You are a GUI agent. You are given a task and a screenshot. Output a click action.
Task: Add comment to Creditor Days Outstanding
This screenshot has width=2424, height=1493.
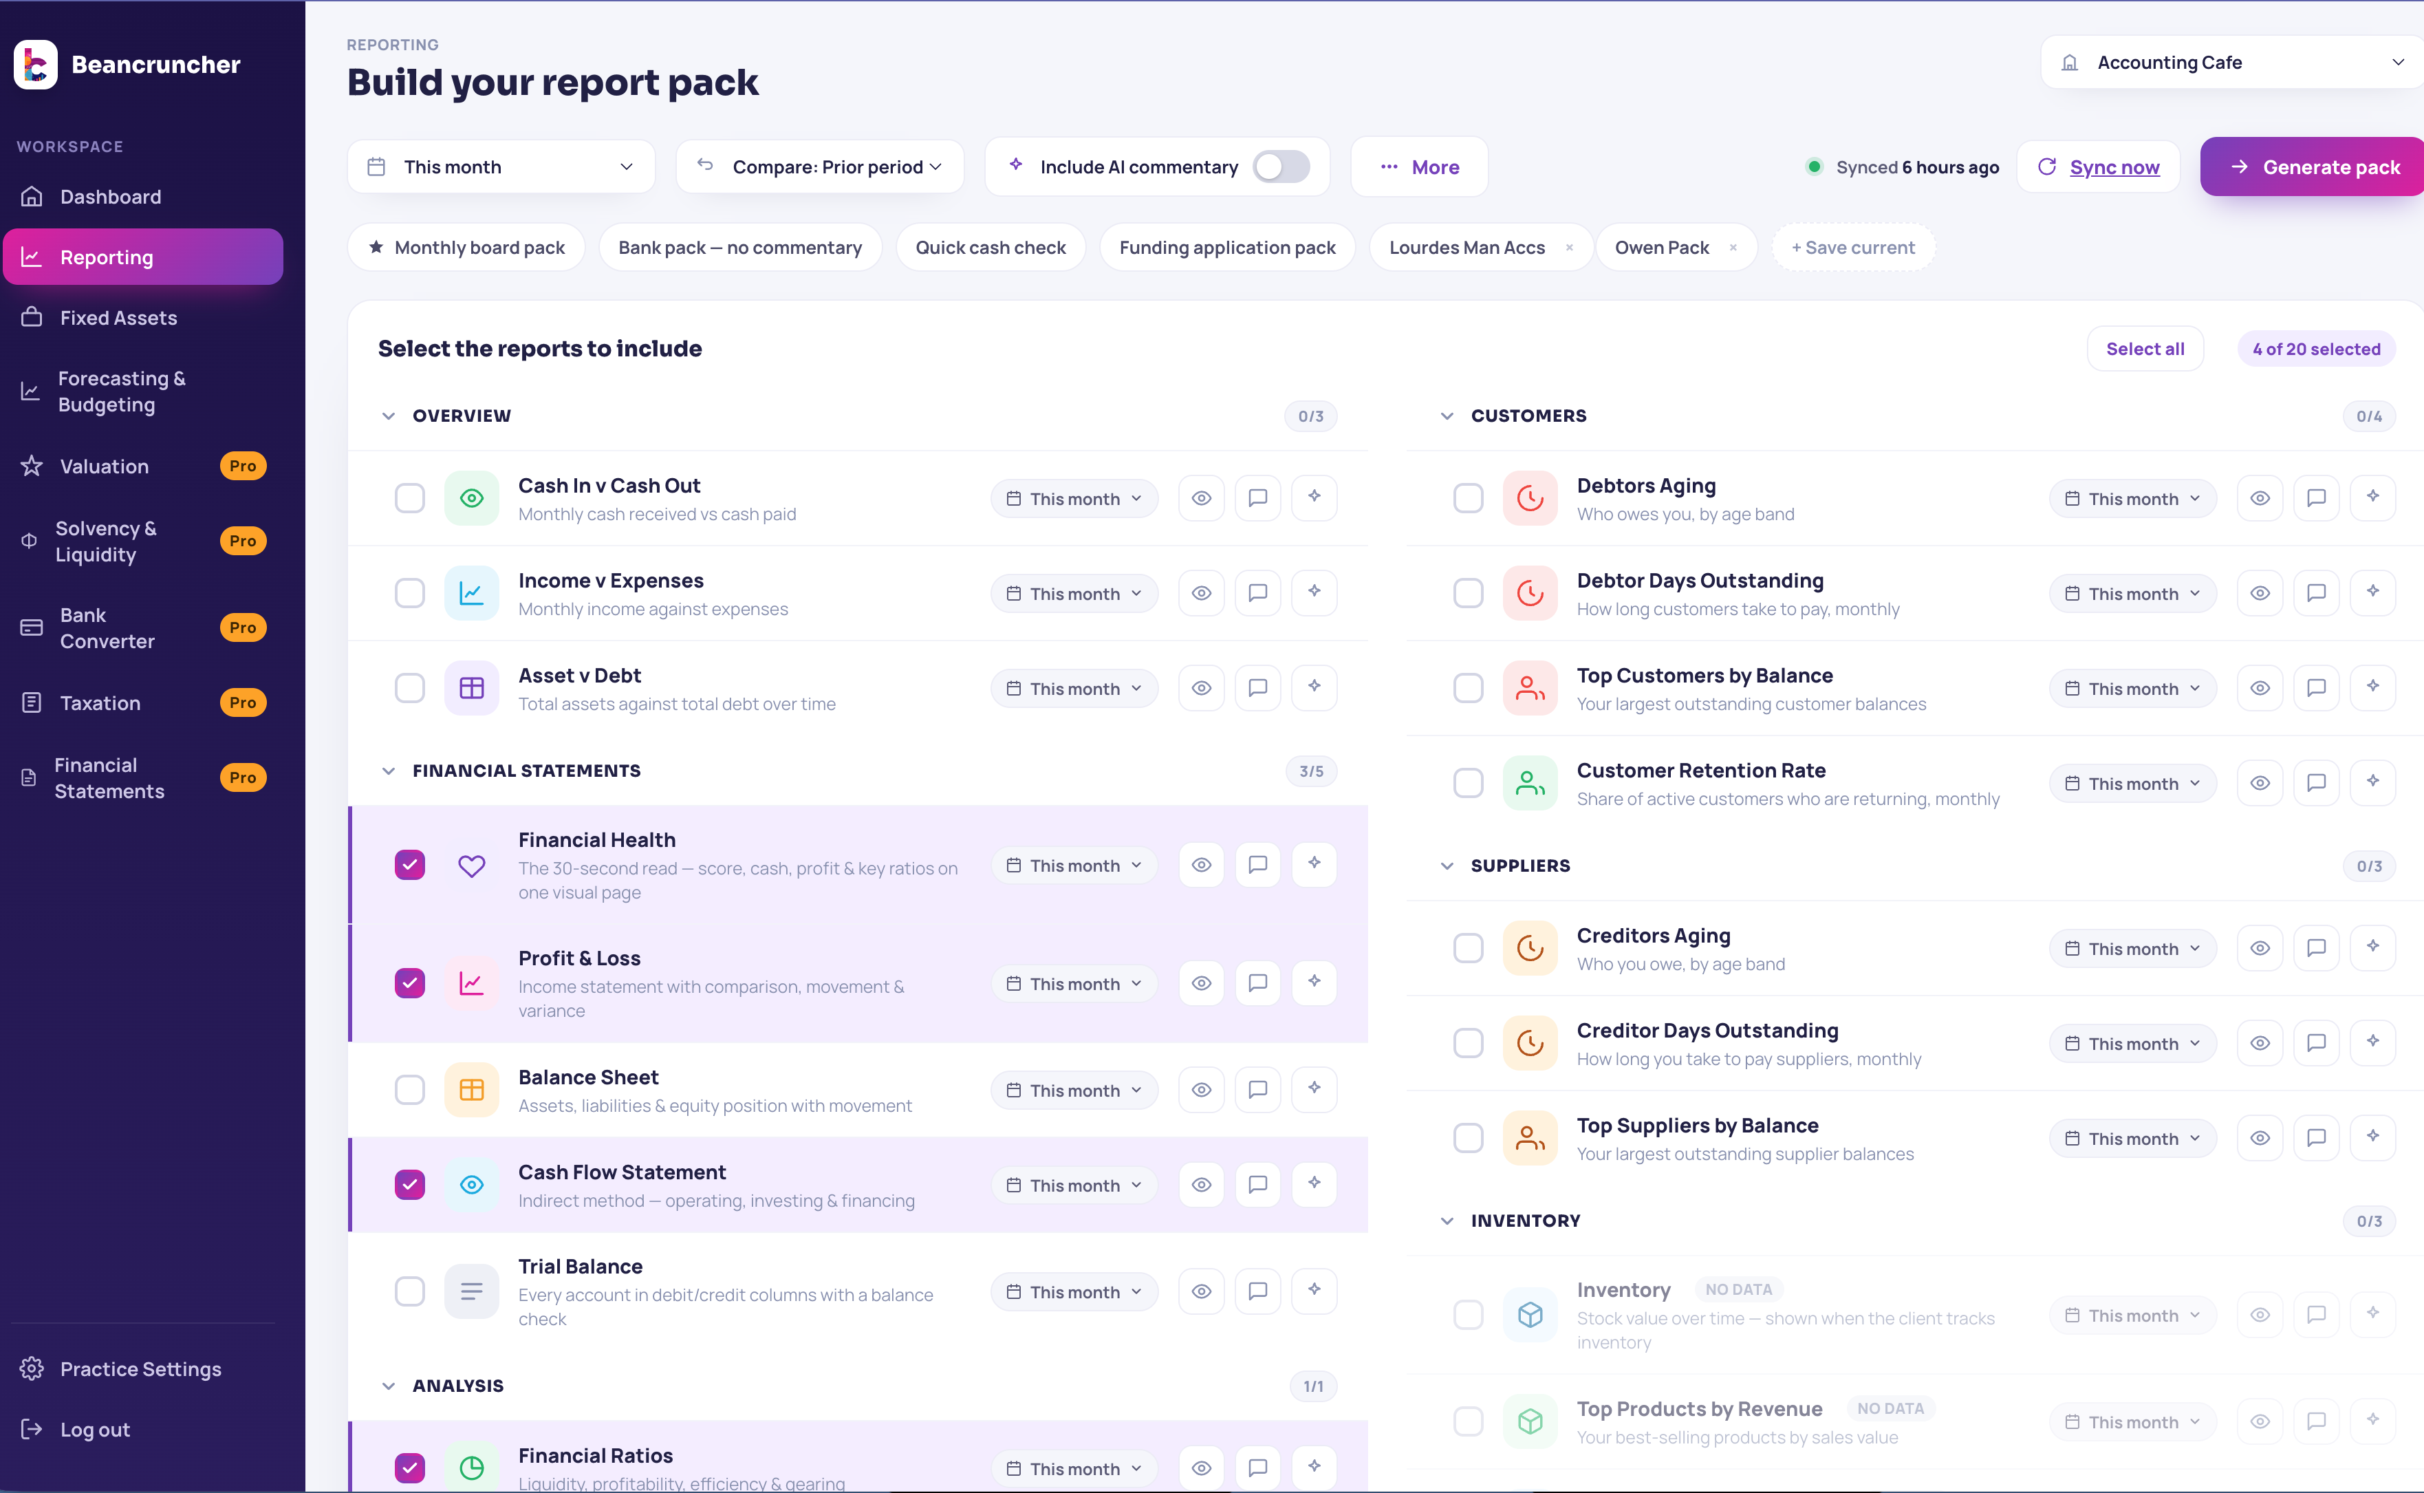pyautogui.click(x=2317, y=1043)
